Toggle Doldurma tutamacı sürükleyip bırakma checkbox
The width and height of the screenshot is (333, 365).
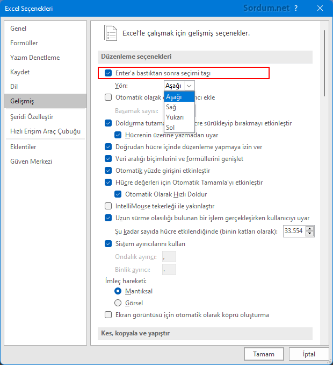click(108, 123)
